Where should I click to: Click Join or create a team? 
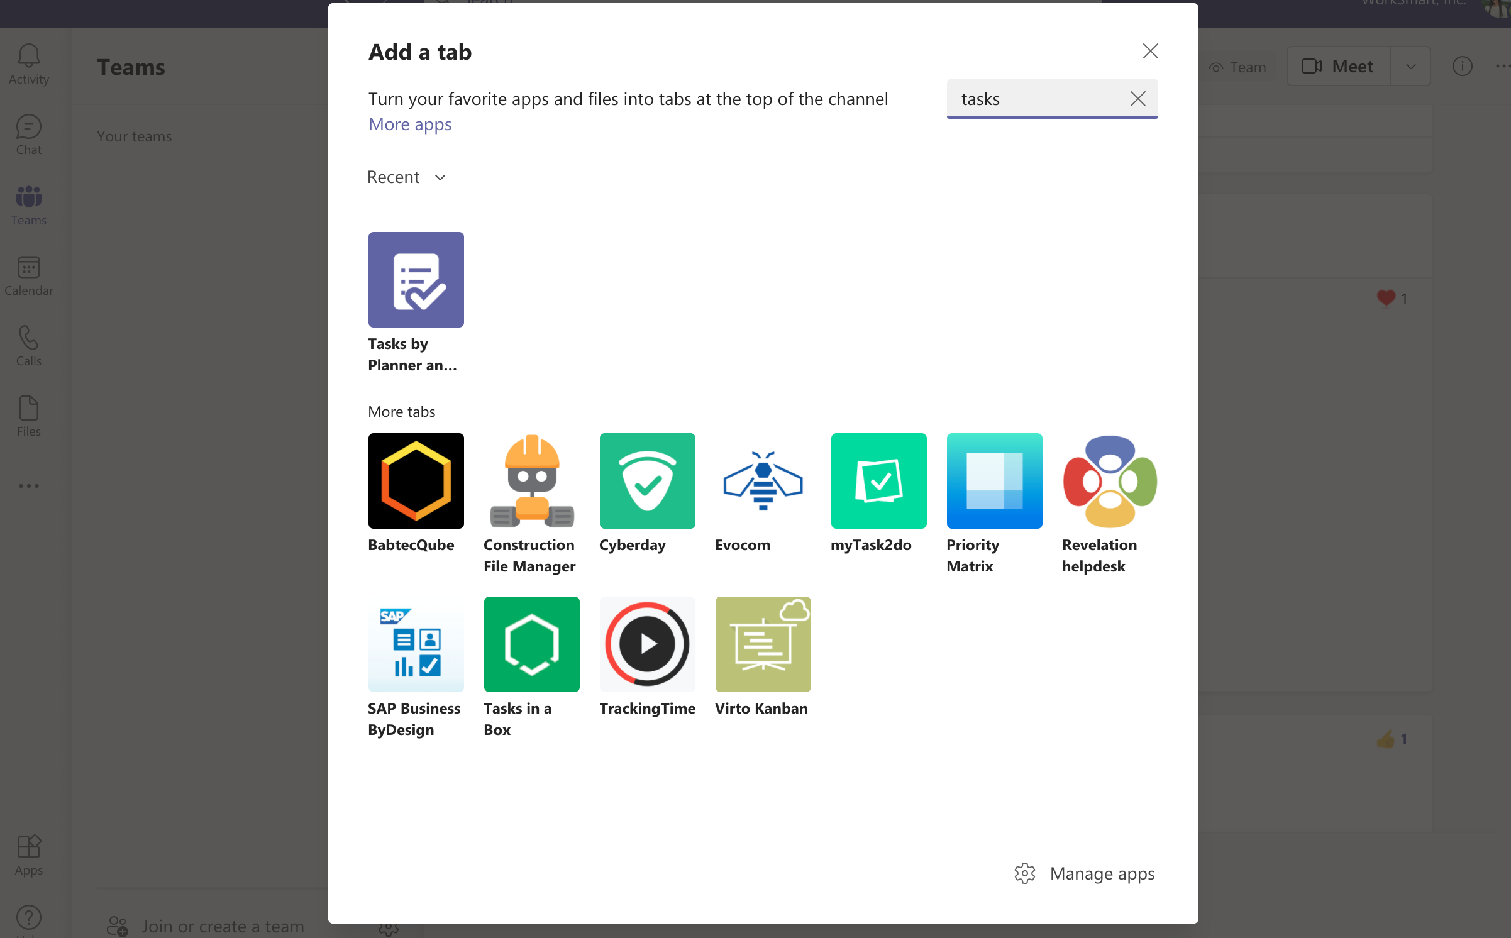tap(204, 926)
